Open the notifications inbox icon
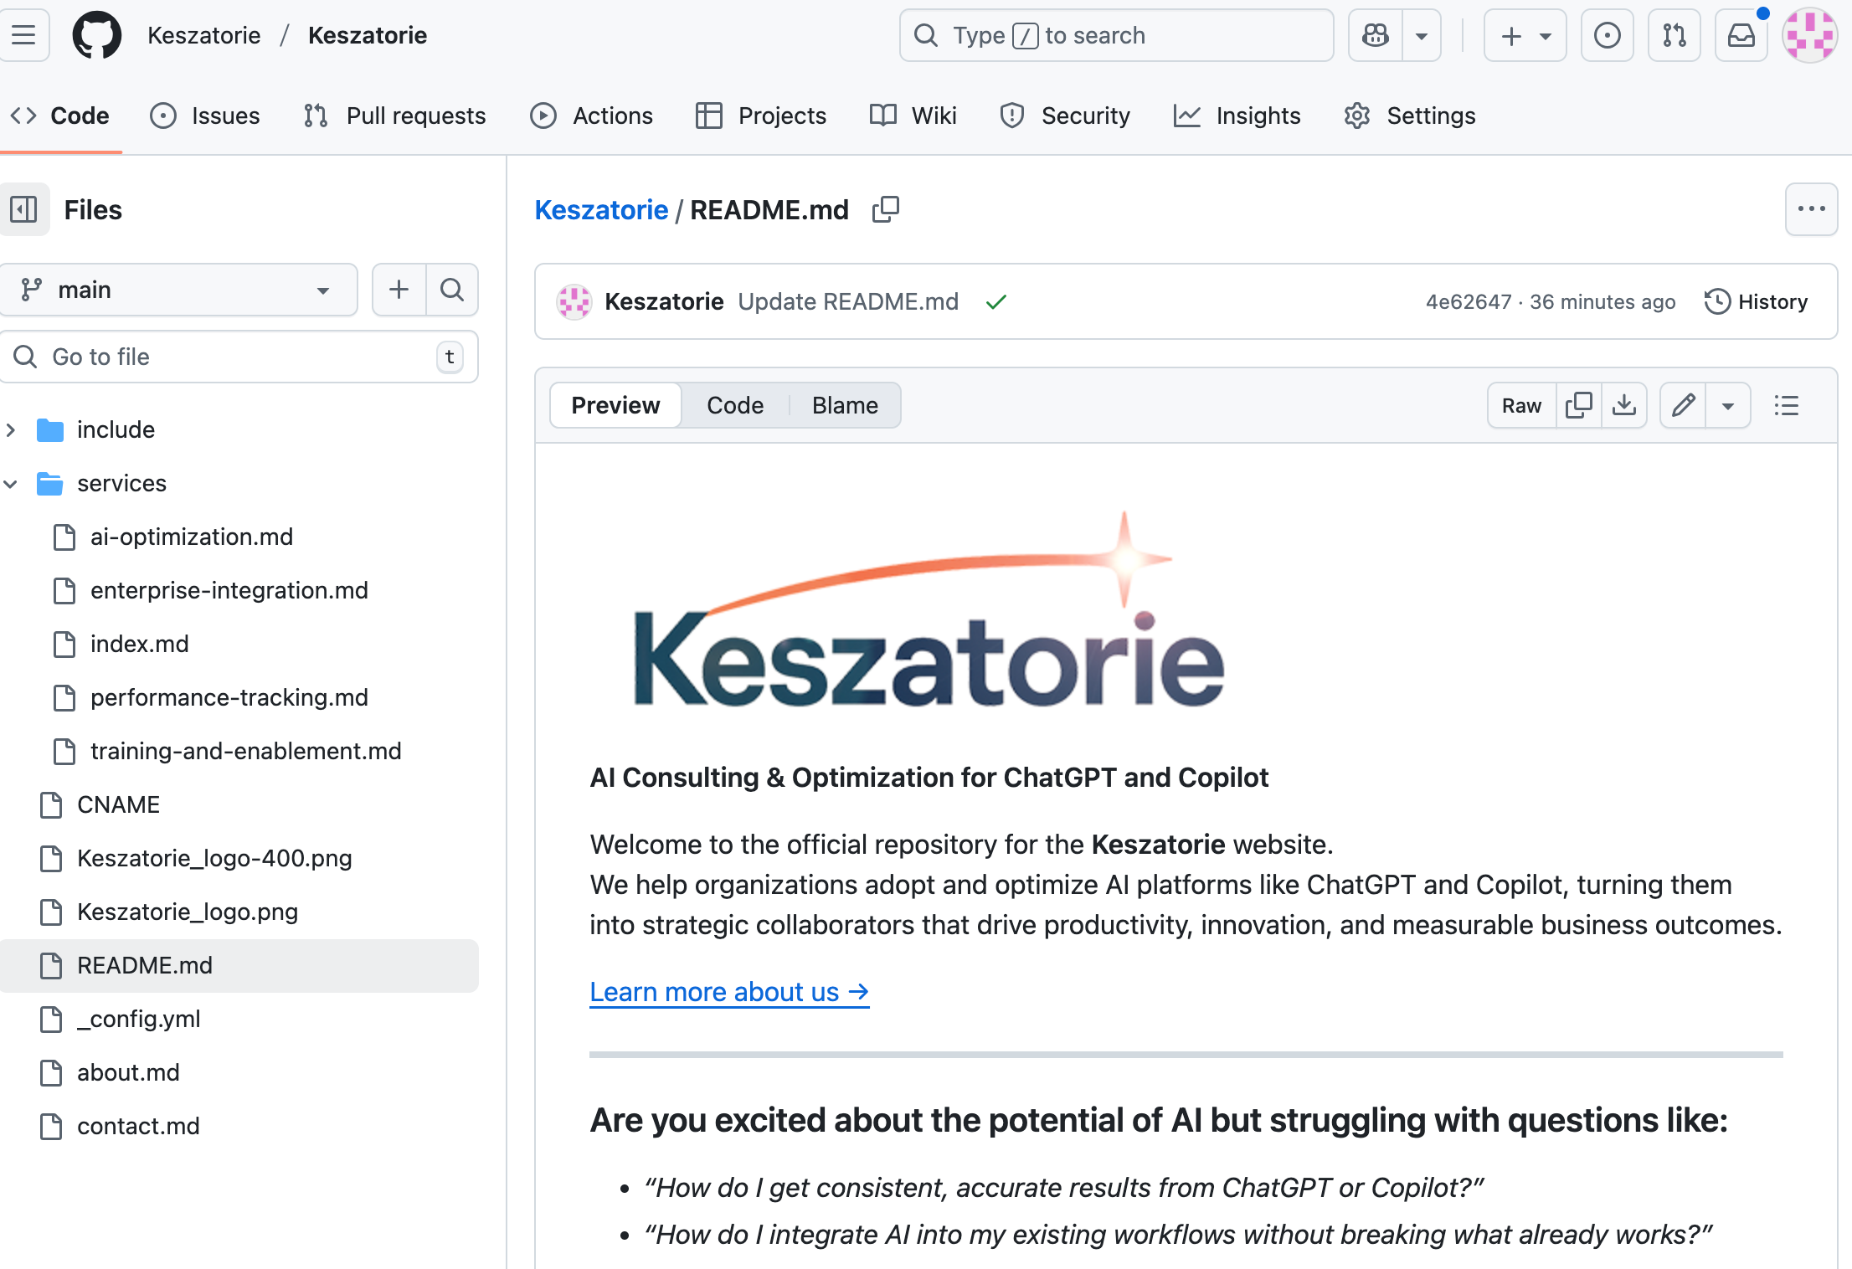The height and width of the screenshot is (1269, 1852). (x=1741, y=36)
